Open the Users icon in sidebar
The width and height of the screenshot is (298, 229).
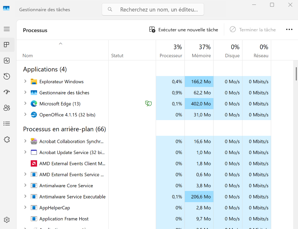coord(7,108)
